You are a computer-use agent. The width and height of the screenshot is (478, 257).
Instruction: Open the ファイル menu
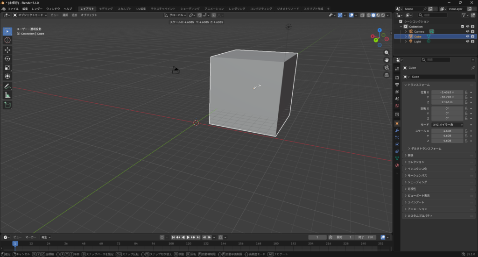point(13,9)
